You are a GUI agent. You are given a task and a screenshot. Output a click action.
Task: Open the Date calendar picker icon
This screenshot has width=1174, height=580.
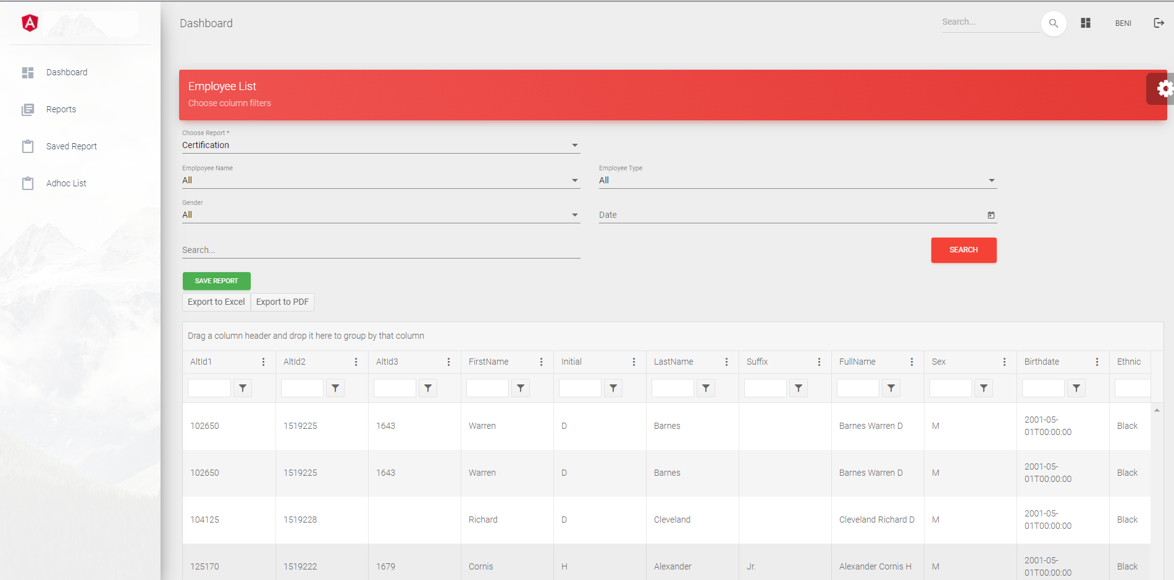991,215
